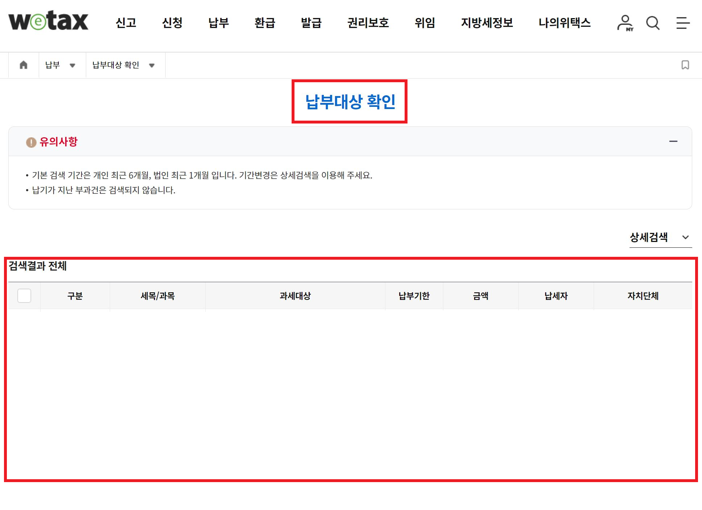Open the MY user account icon
The image size is (702, 510).
click(x=625, y=23)
